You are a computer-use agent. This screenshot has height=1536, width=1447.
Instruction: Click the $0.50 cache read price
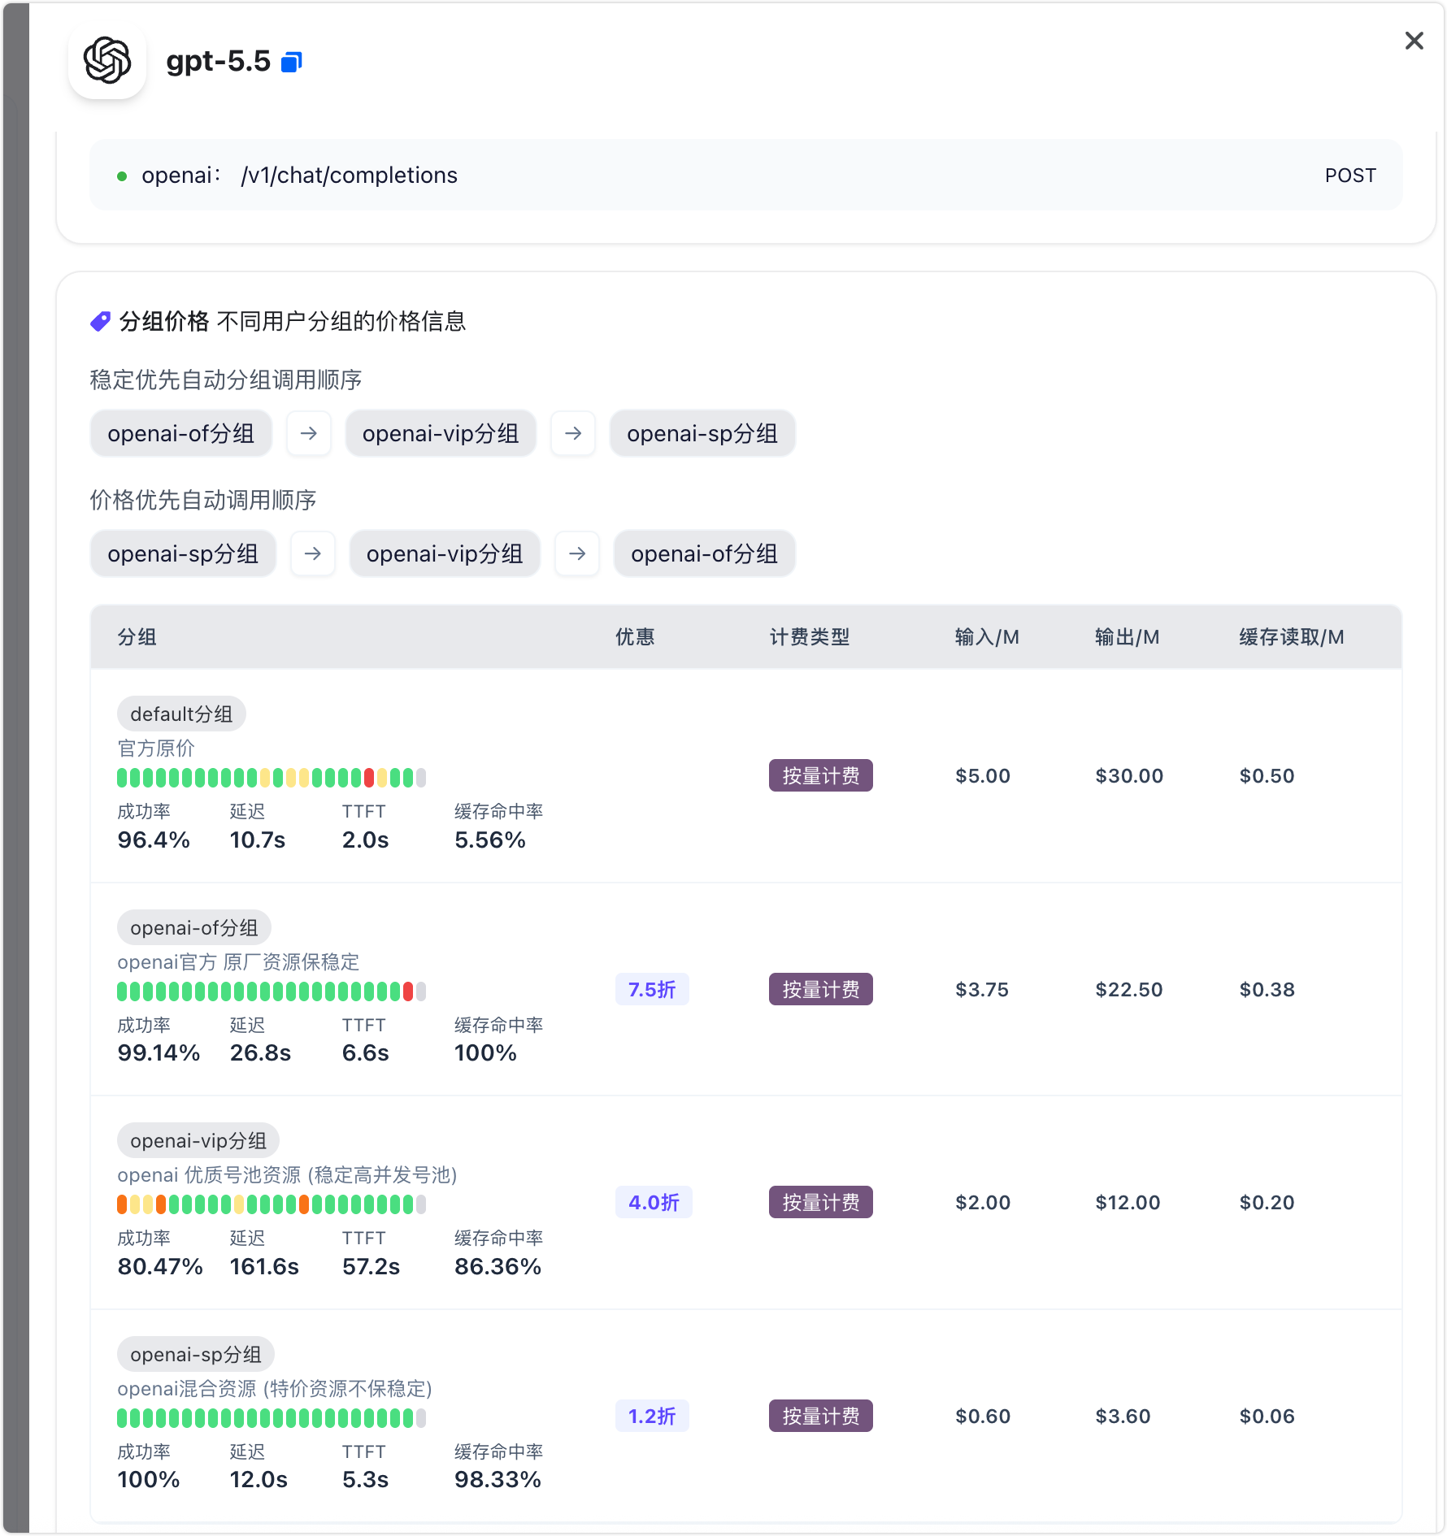pos(1267,776)
